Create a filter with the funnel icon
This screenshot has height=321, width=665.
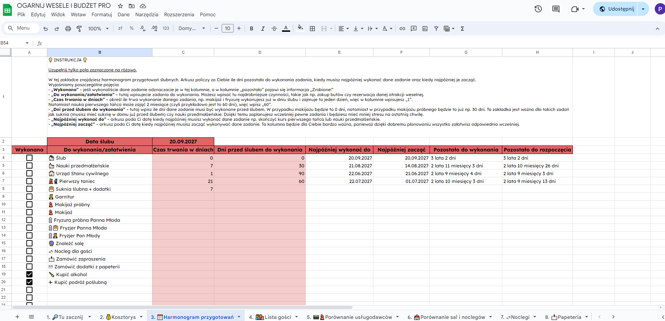[436, 29]
